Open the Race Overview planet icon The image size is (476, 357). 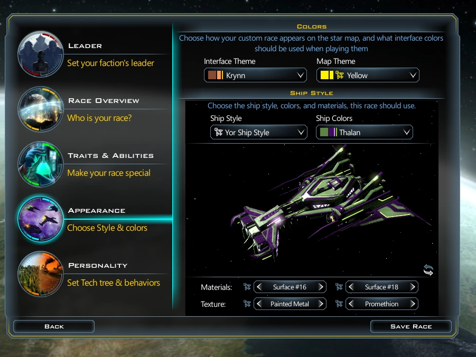click(x=40, y=109)
